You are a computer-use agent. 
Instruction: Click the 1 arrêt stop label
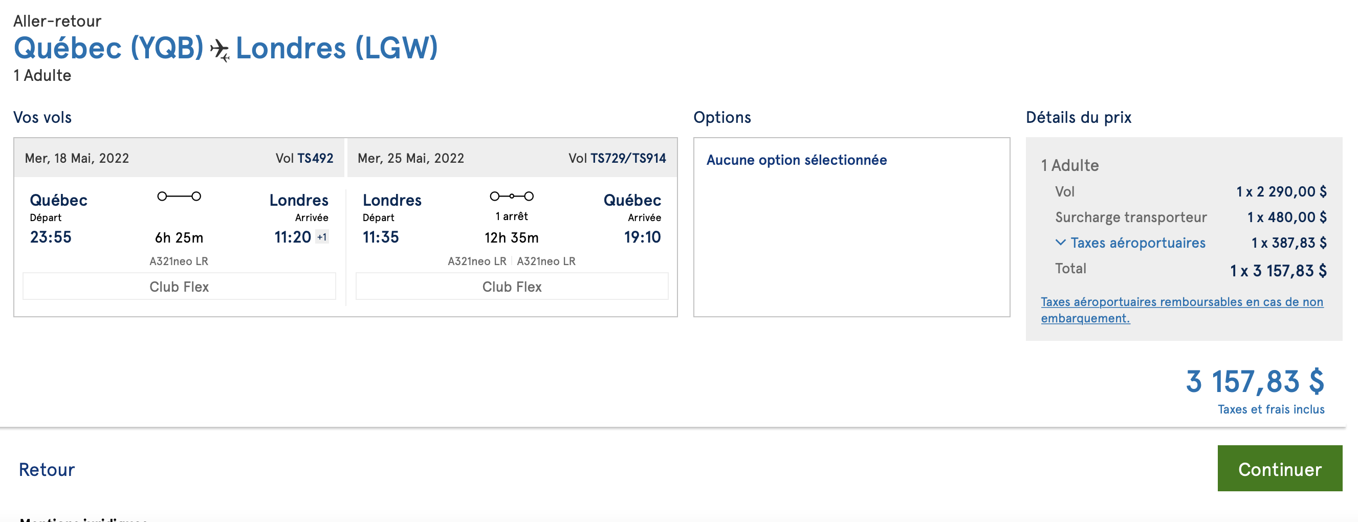[511, 216]
